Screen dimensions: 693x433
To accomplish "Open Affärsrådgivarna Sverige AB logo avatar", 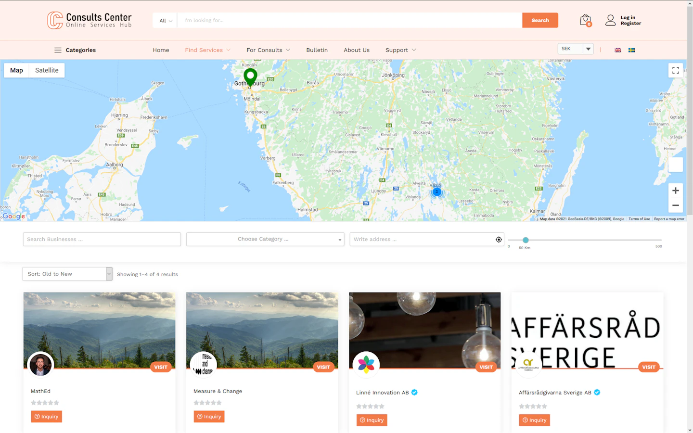I will pyautogui.click(x=528, y=365).
